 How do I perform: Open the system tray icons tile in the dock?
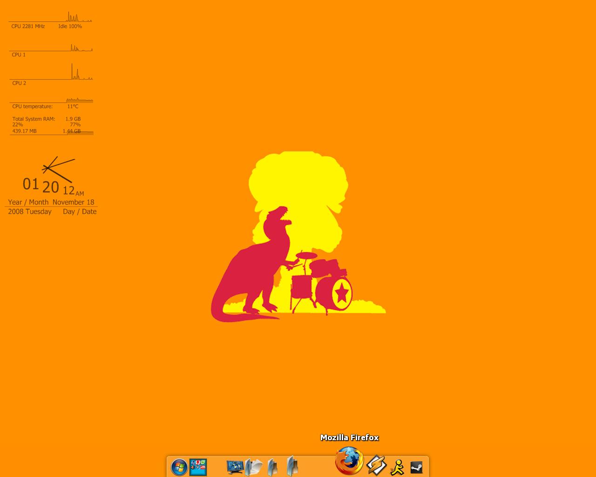click(198, 467)
